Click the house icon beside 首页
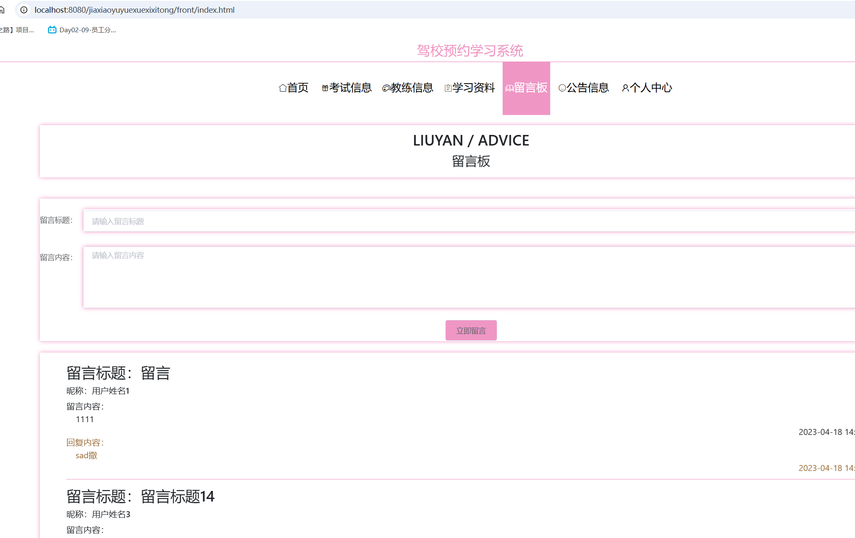 point(283,88)
